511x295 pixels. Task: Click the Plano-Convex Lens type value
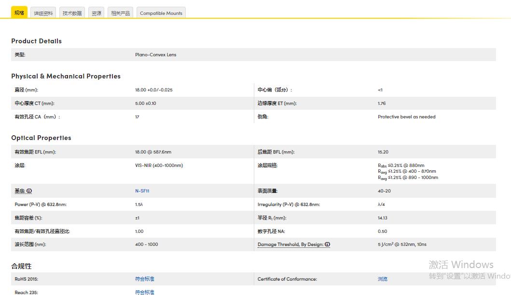(156, 55)
